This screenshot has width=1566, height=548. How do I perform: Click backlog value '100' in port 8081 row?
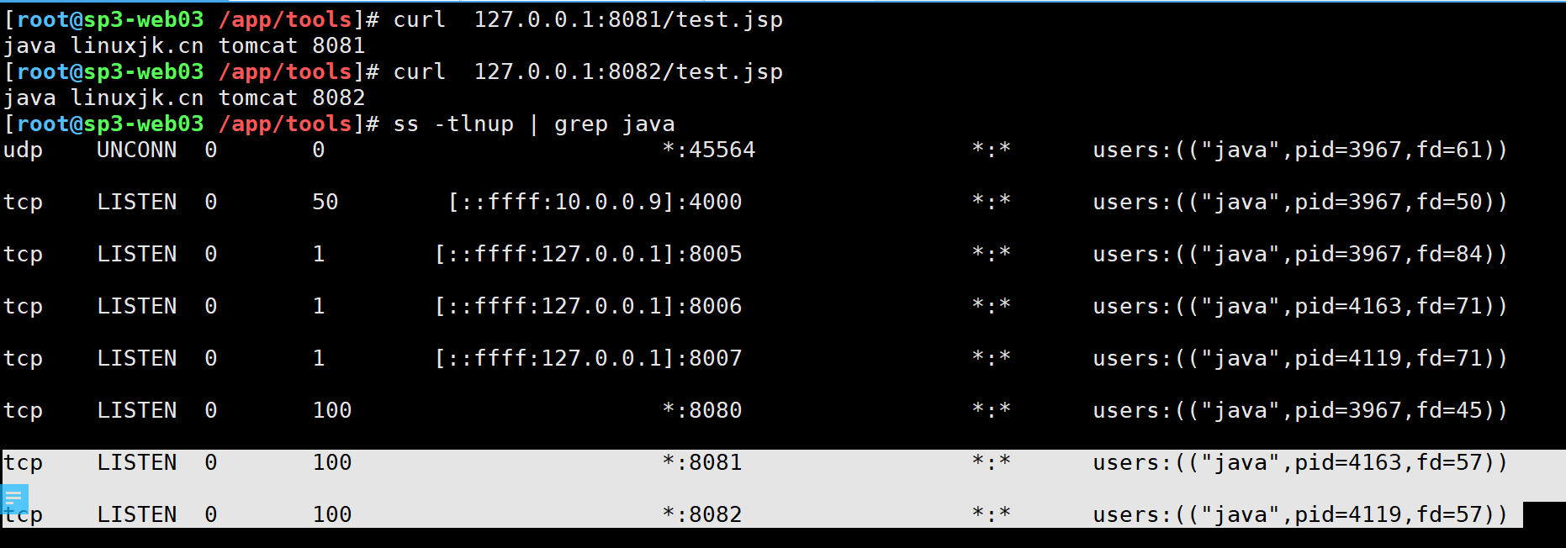[332, 463]
